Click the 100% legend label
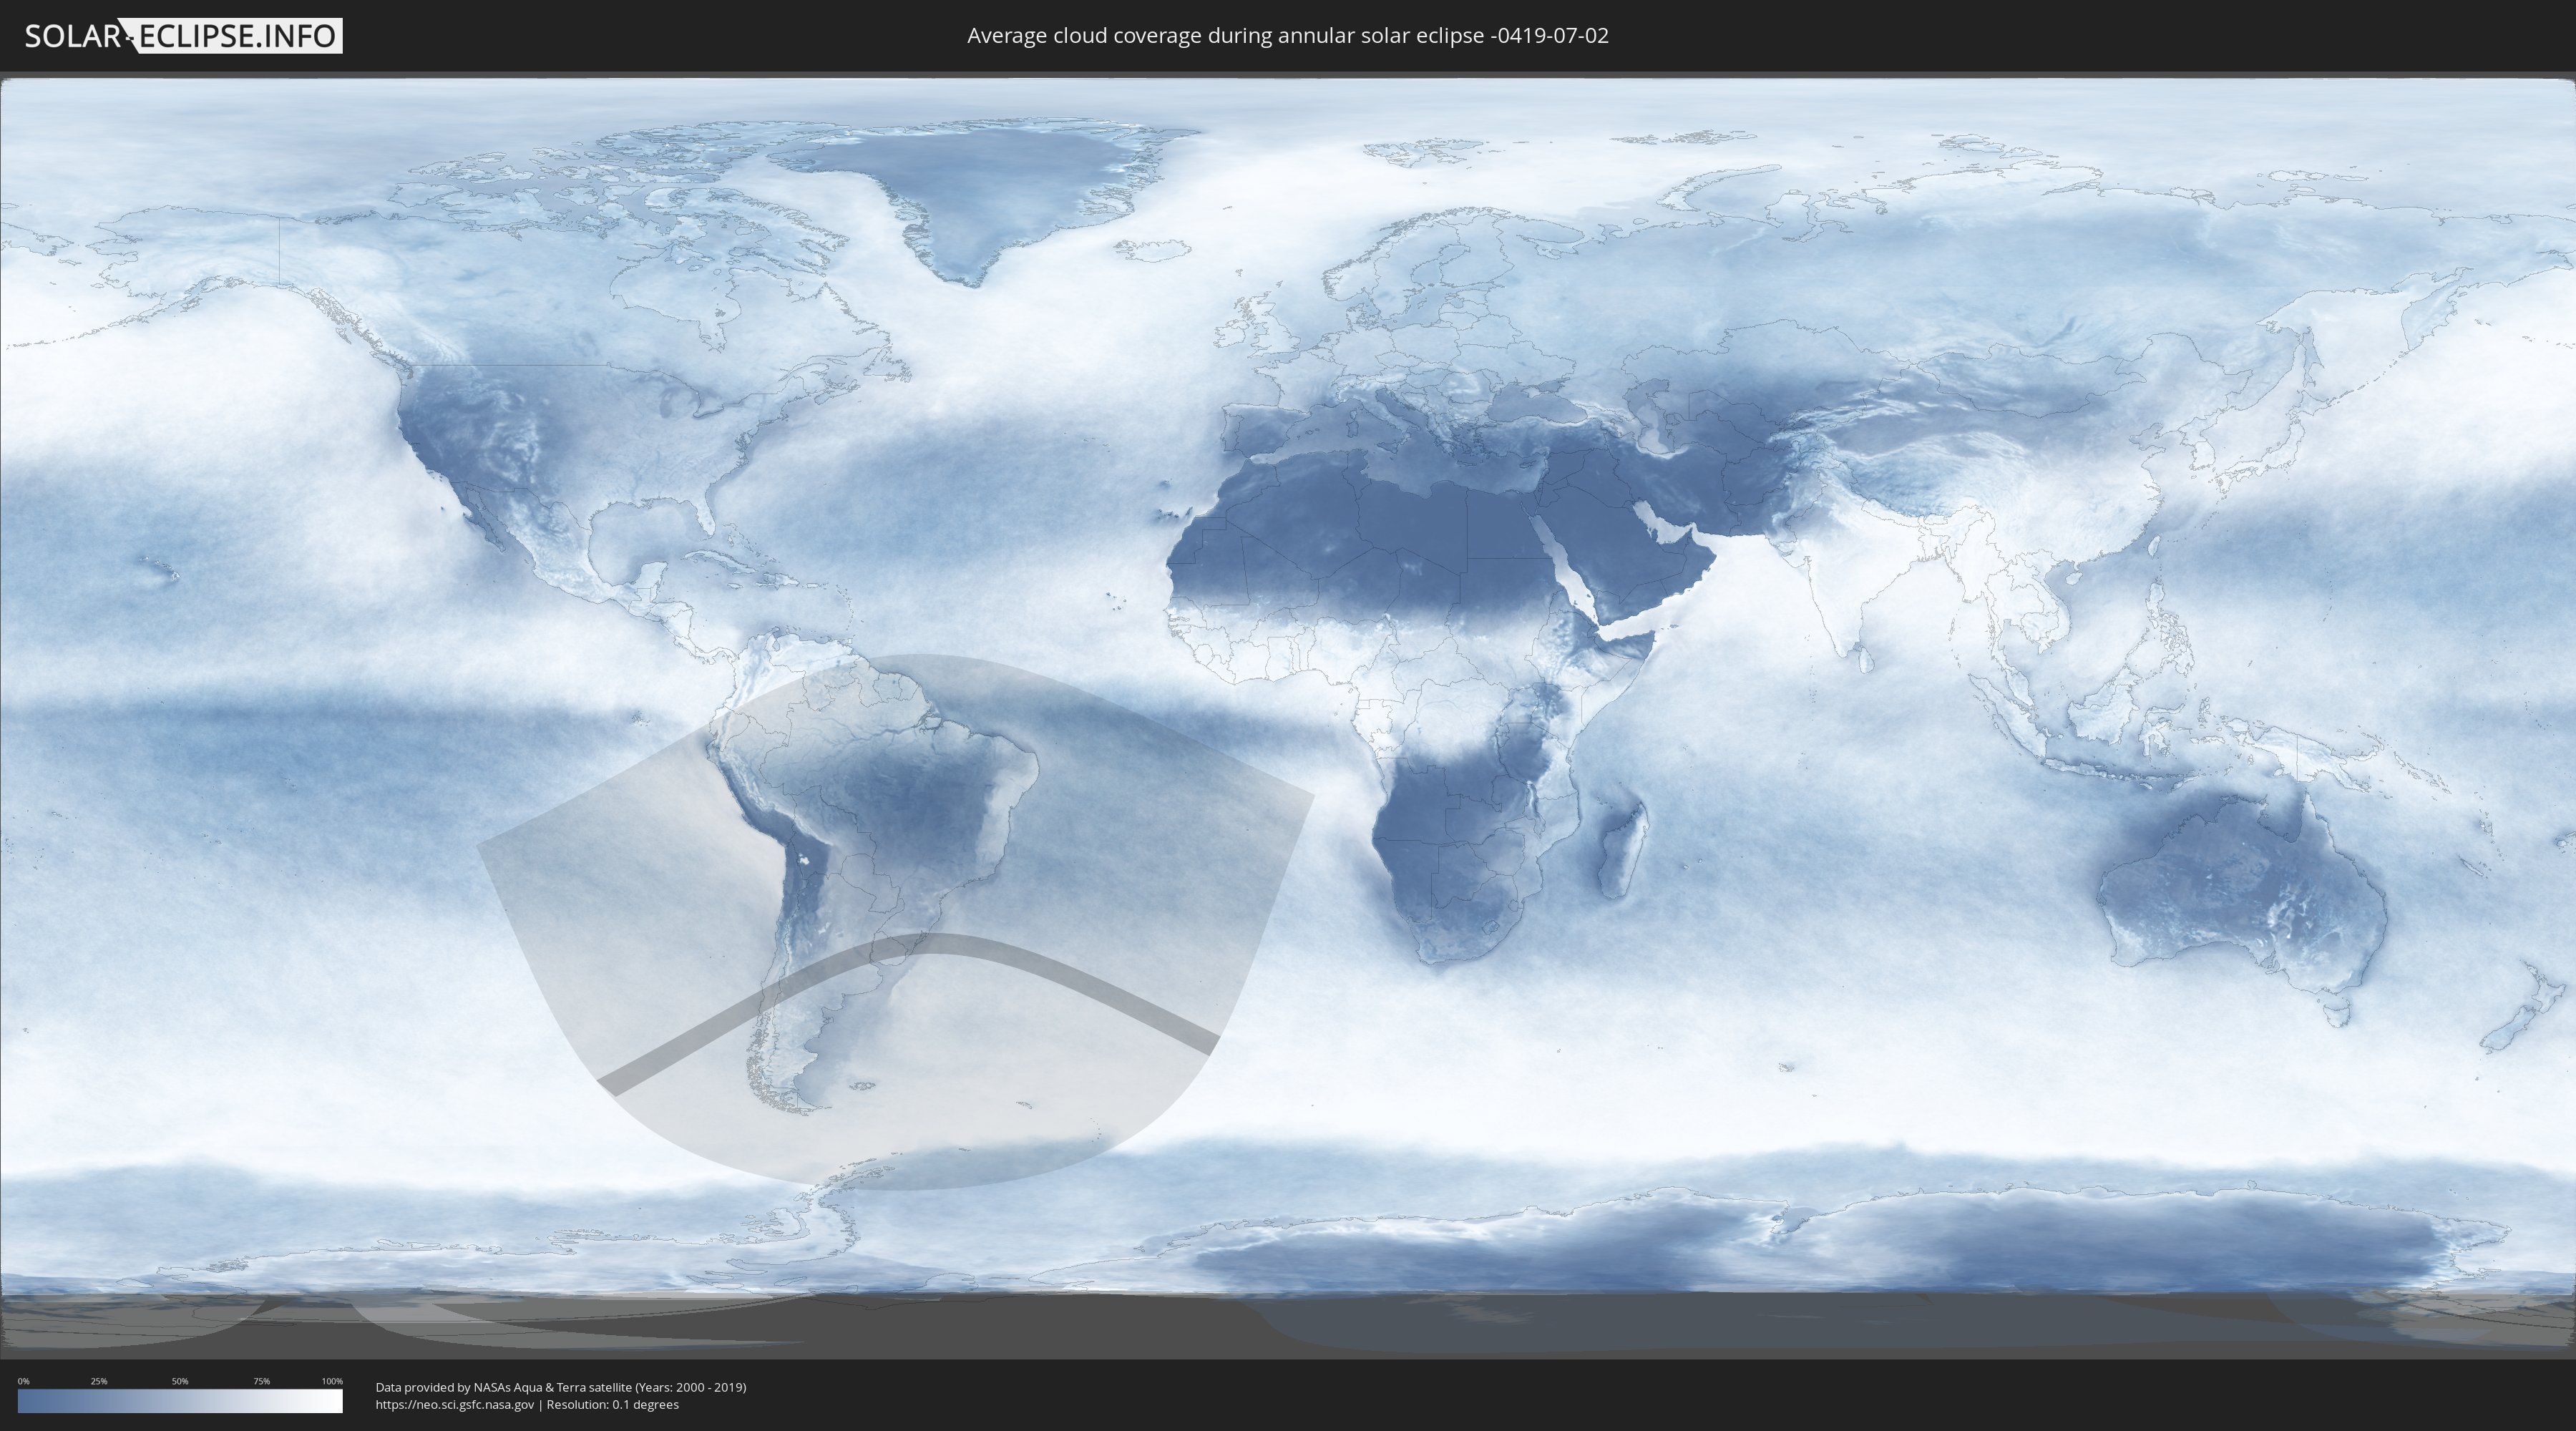Image resolution: width=2576 pixels, height=1431 pixels. tap(332, 1381)
